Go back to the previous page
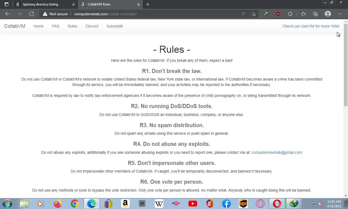Image resolution: width=348 pixels, height=209 pixels. tap(8, 14)
